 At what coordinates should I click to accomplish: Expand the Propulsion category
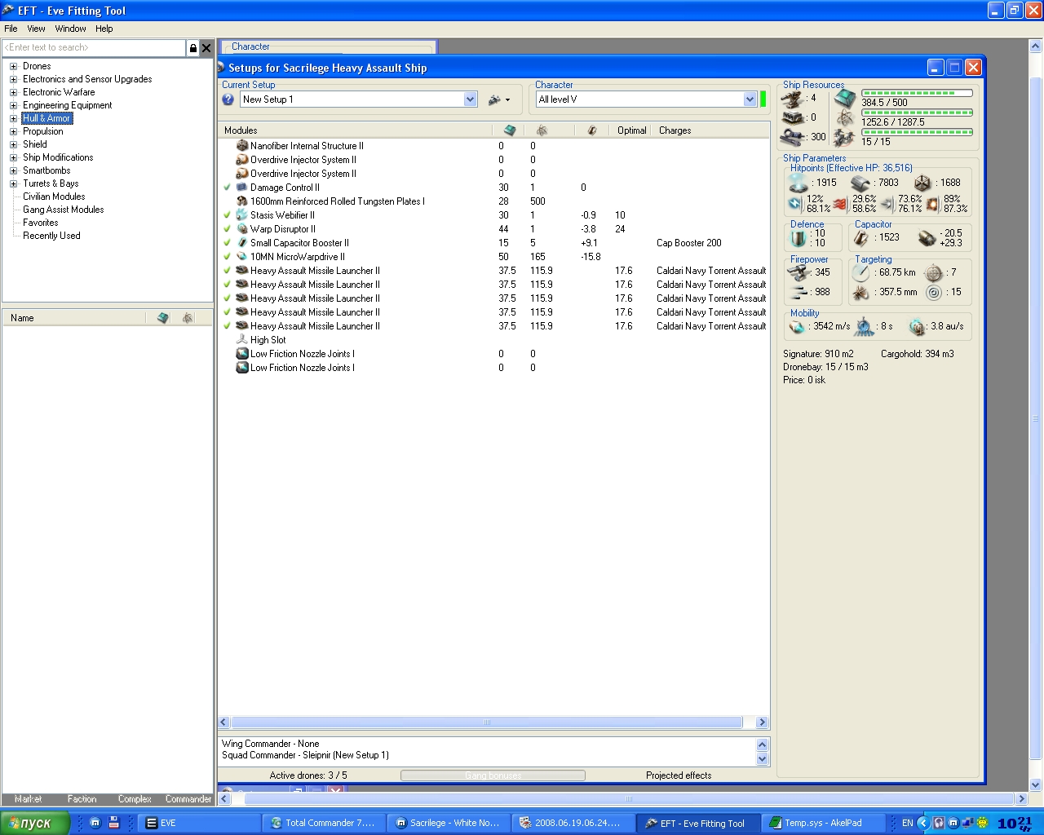click(x=13, y=132)
